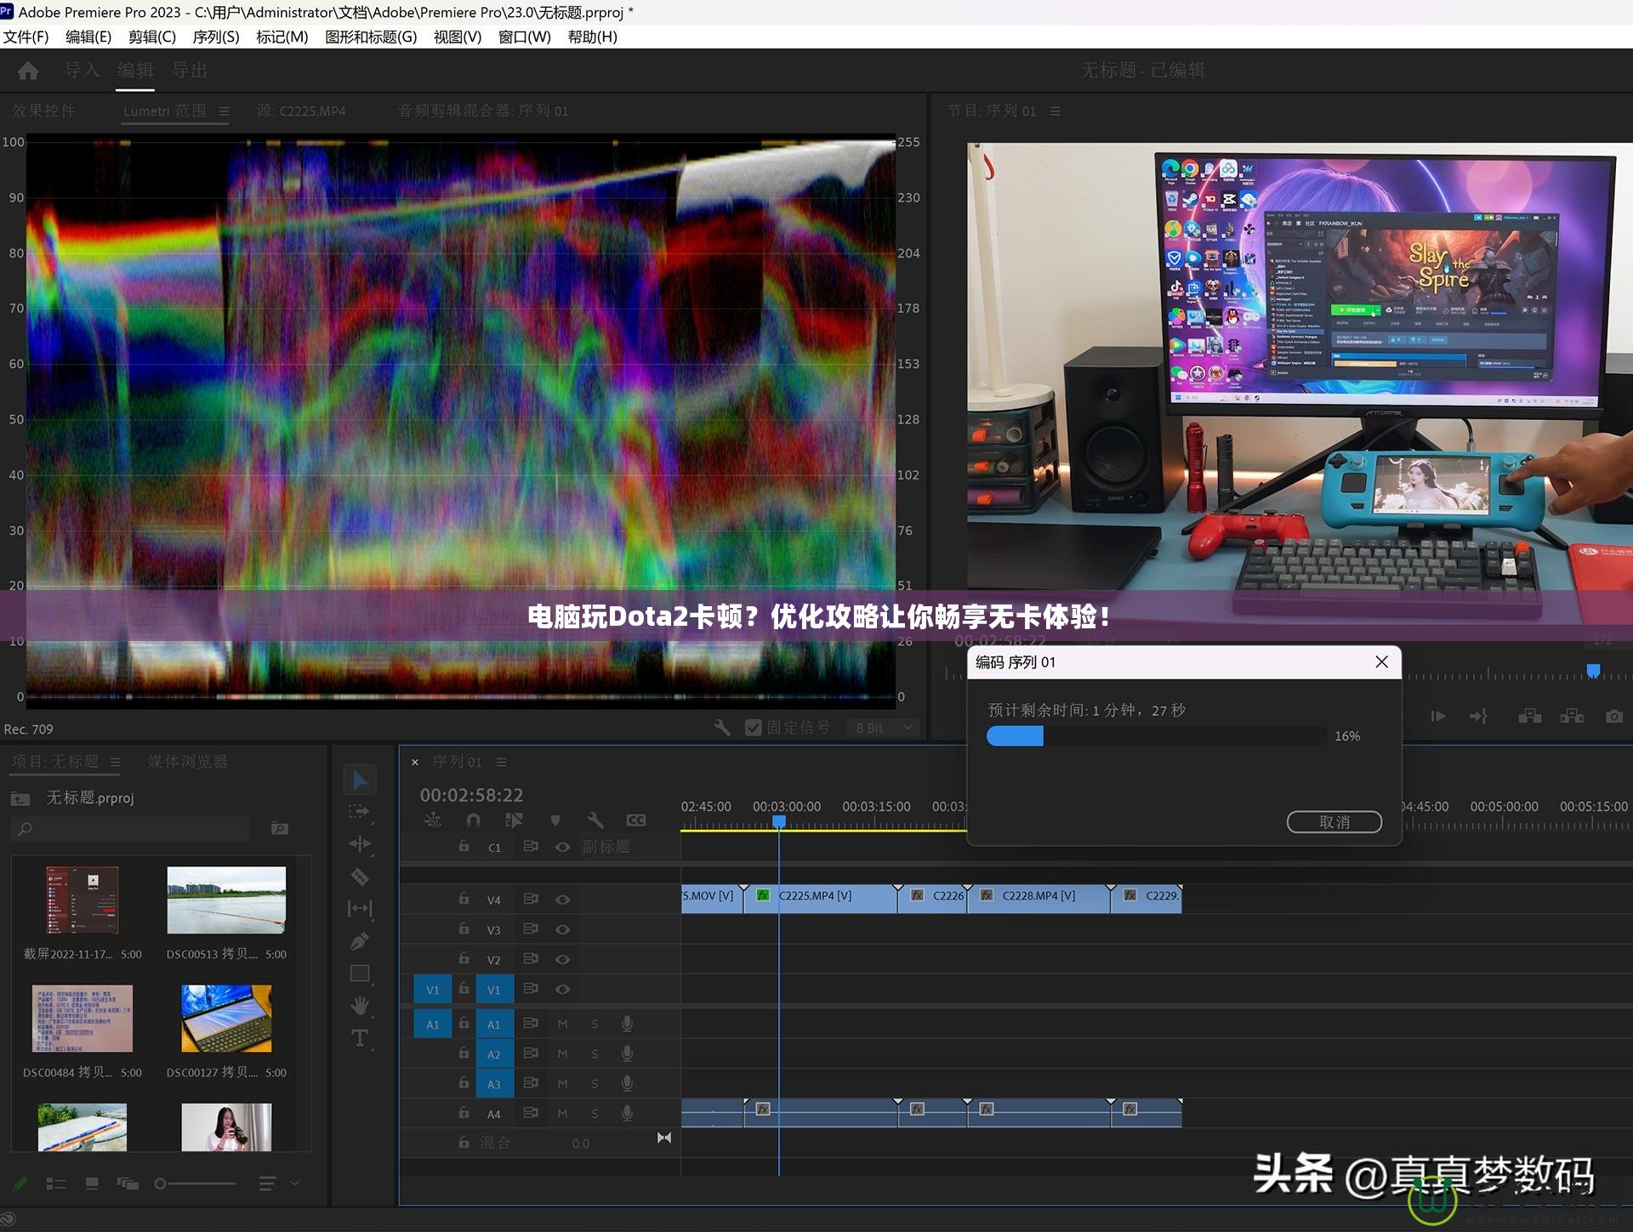Click Go to Out point icon
This screenshot has height=1232, width=1633.
pos(1478,717)
